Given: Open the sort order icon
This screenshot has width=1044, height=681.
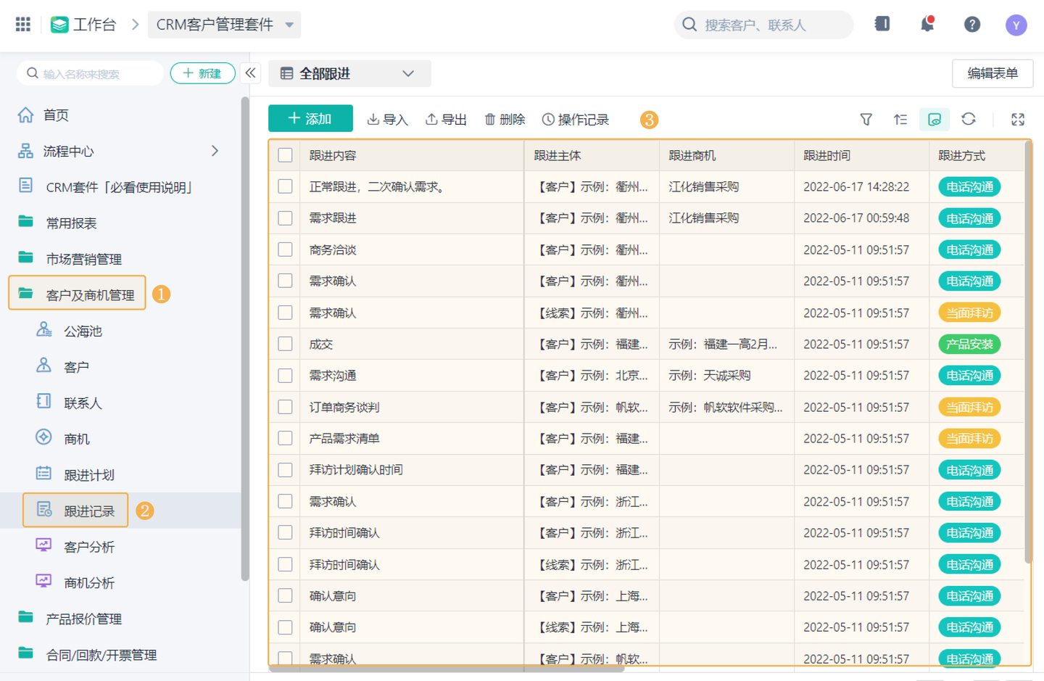Looking at the screenshot, I should [x=900, y=120].
